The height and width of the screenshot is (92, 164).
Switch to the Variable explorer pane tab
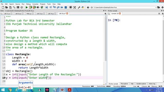click(141, 84)
